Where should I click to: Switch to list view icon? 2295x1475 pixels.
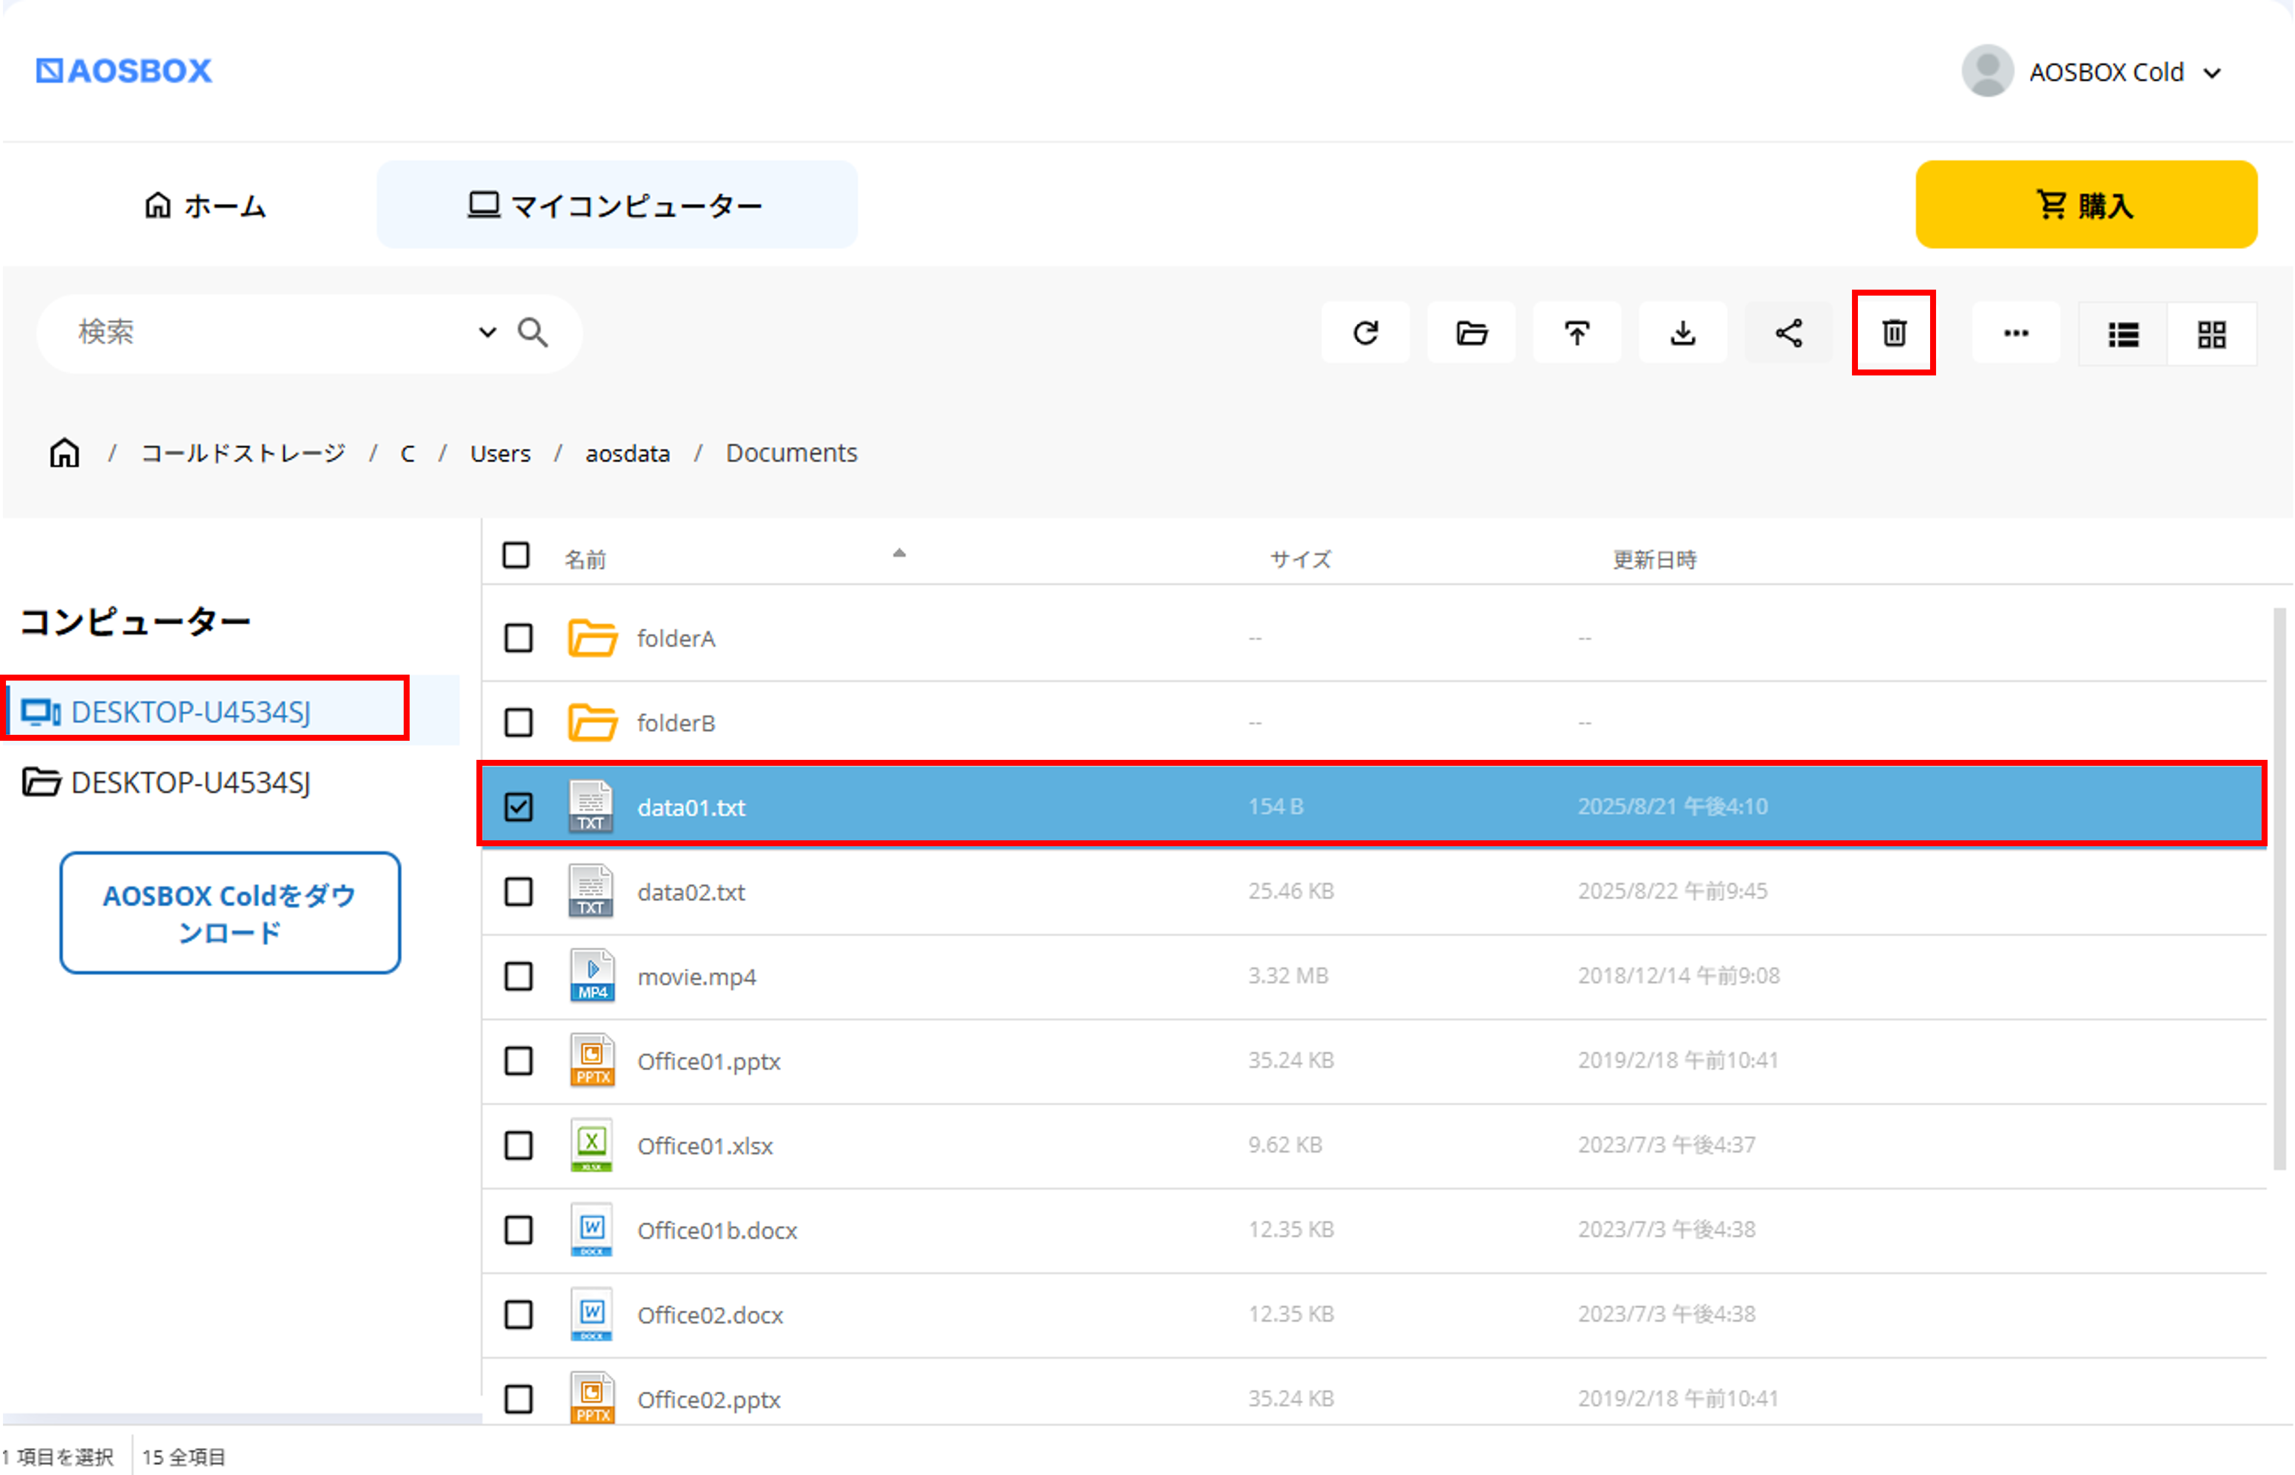coord(2123,334)
